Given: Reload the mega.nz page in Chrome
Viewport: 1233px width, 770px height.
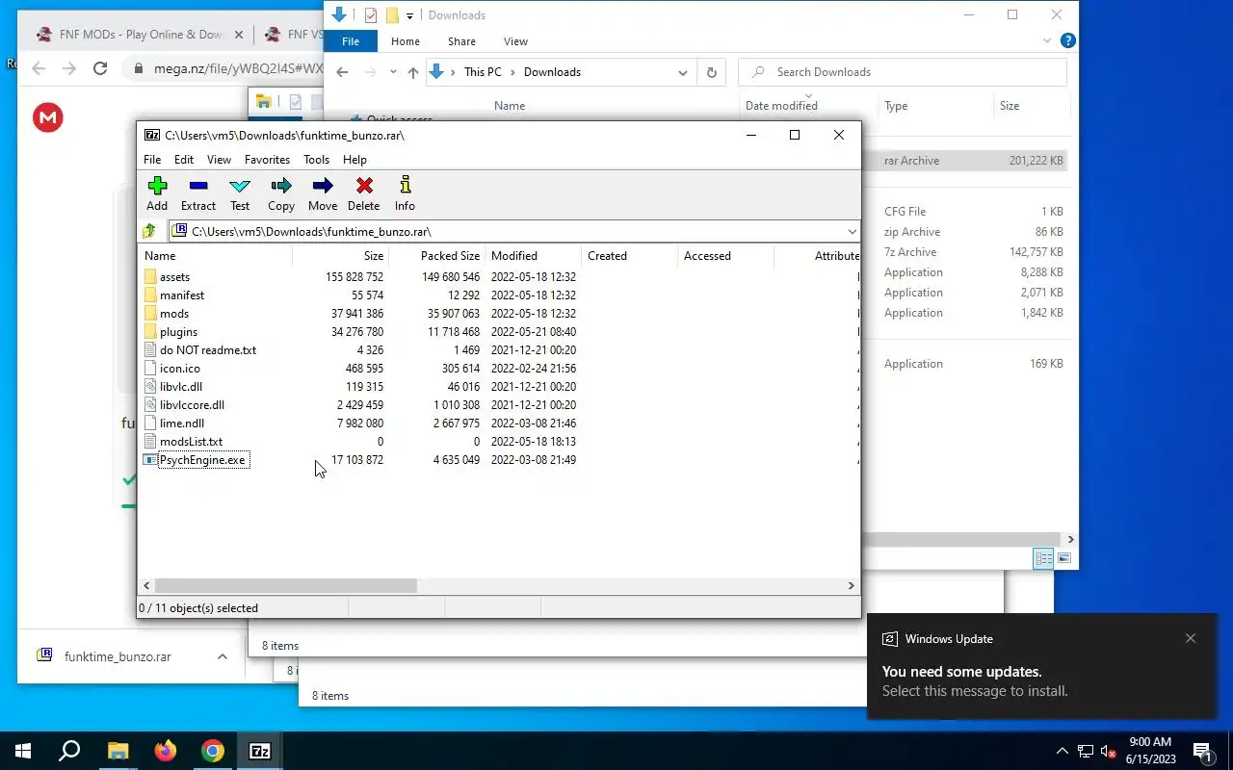Looking at the screenshot, I should tap(100, 68).
